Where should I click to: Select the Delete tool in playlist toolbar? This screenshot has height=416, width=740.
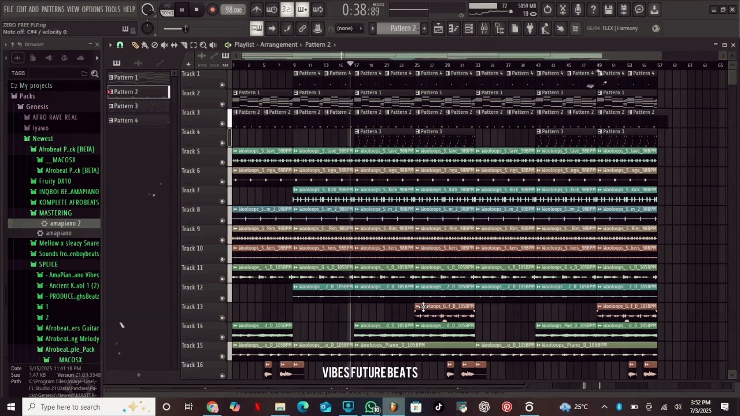[154, 45]
